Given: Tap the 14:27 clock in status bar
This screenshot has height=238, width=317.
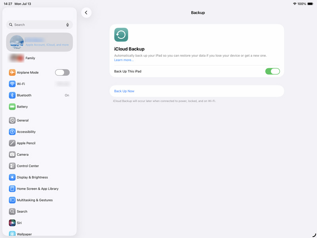Looking at the screenshot, I should pyautogui.click(x=8, y=4).
